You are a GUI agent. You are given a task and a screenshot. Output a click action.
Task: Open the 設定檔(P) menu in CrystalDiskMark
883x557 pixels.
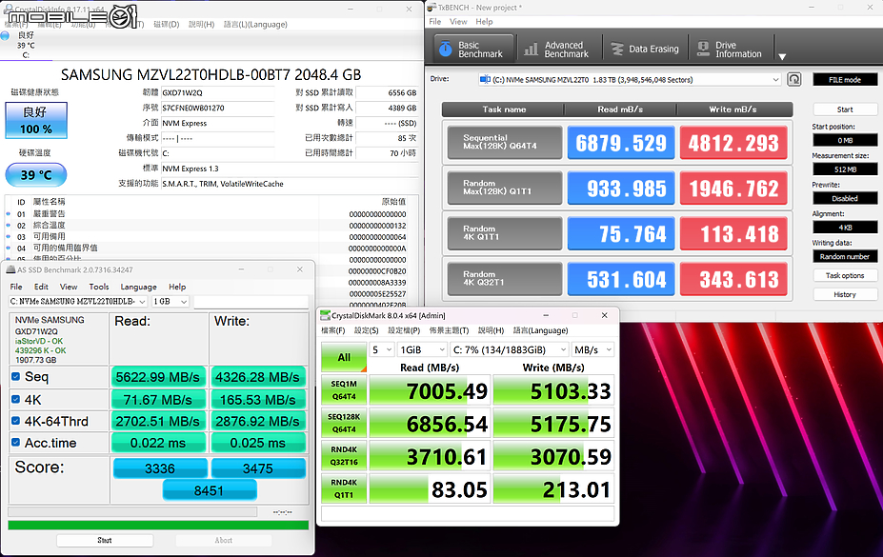(x=404, y=330)
